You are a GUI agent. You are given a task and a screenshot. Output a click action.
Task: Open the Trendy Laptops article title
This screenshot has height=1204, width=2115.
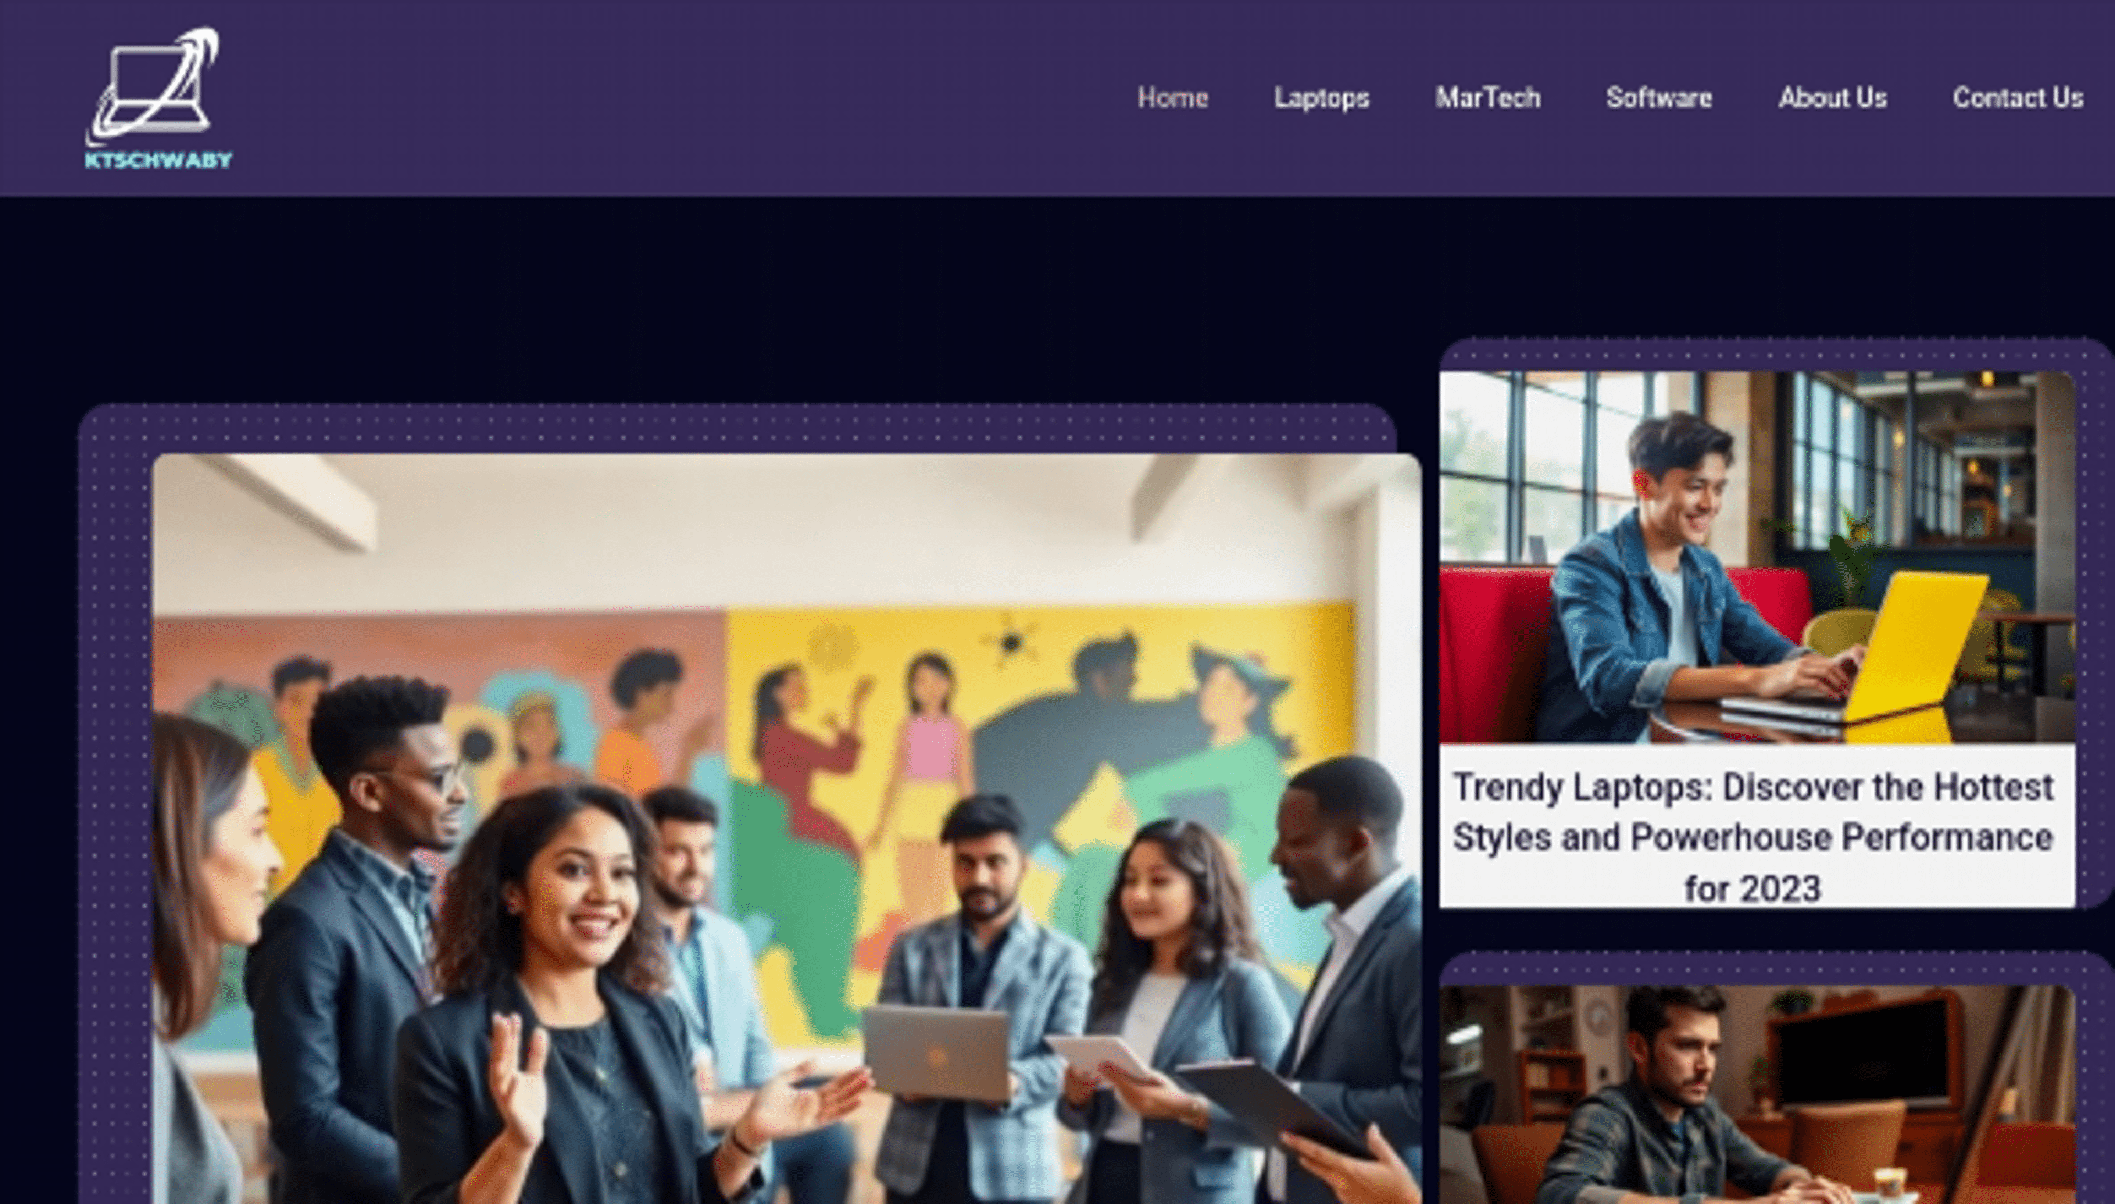(1753, 837)
